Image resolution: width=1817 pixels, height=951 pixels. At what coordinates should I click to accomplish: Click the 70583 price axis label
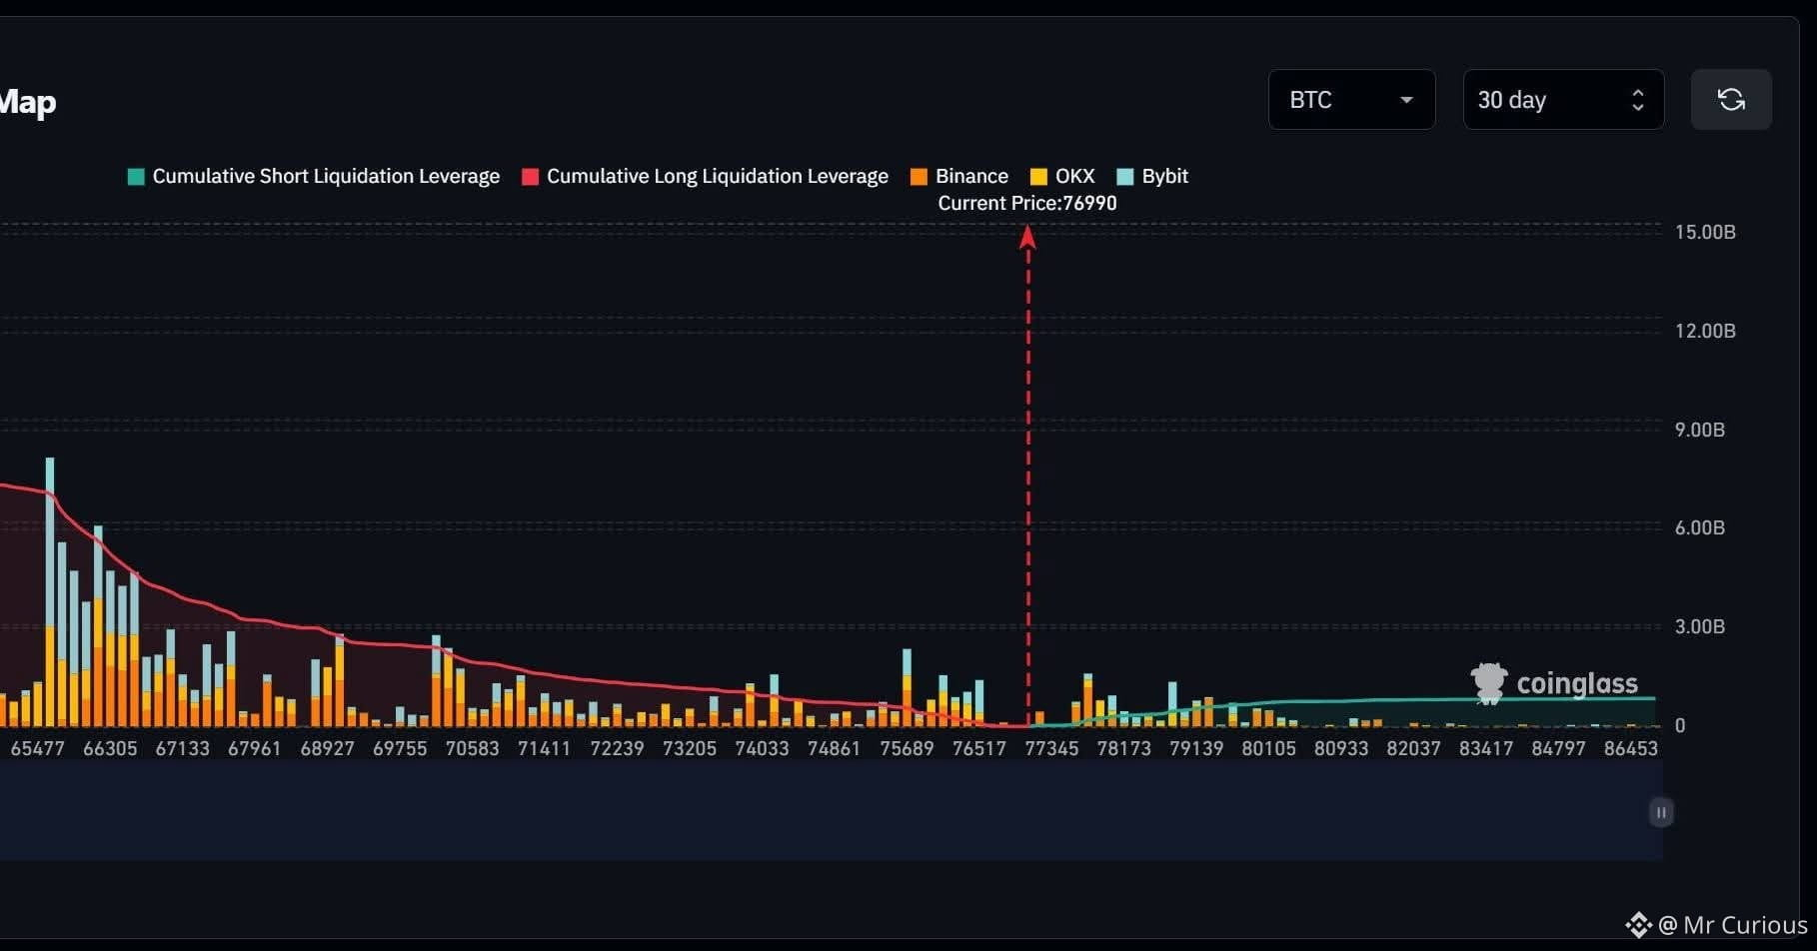pyautogui.click(x=472, y=748)
